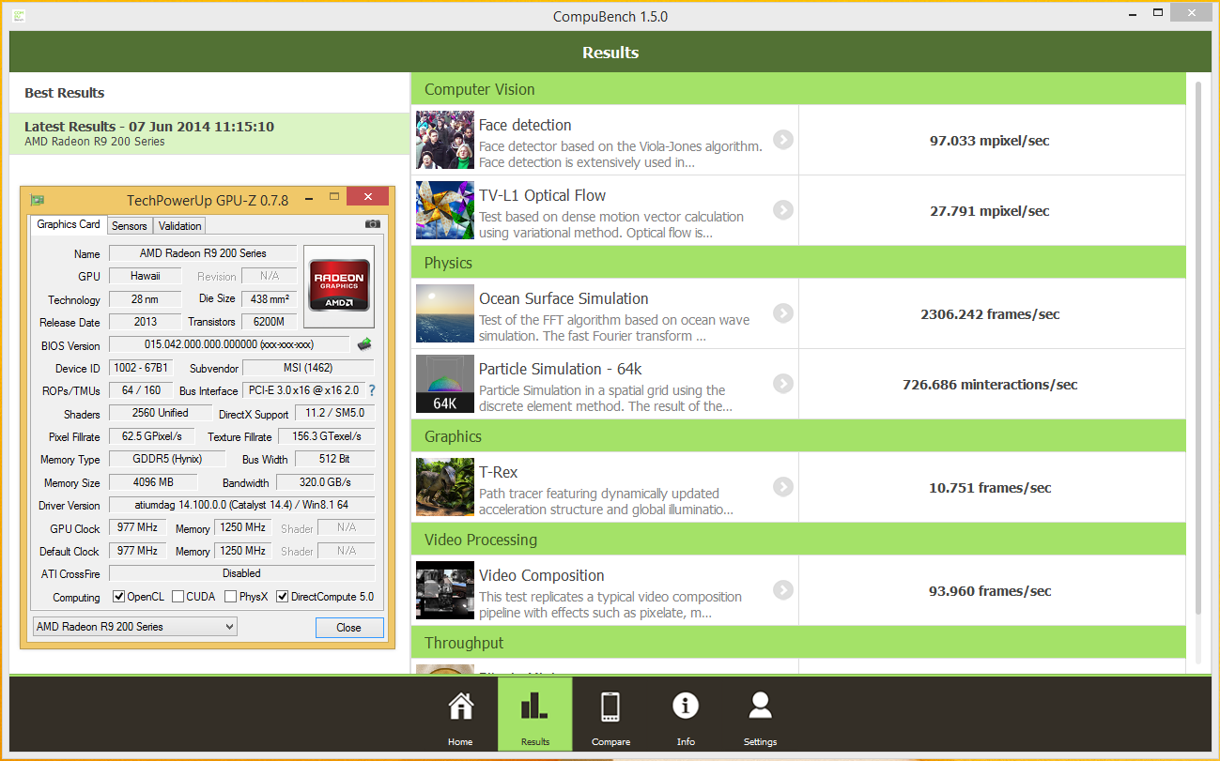Close GPU-Z with the red X button
Image resolution: width=1220 pixels, height=761 pixels.
[368, 197]
